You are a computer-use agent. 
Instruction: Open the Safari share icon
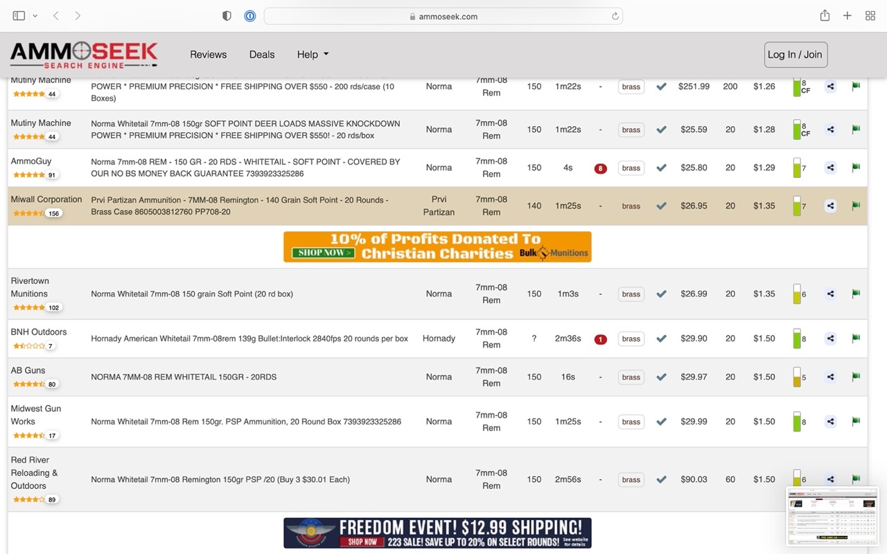(x=825, y=16)
